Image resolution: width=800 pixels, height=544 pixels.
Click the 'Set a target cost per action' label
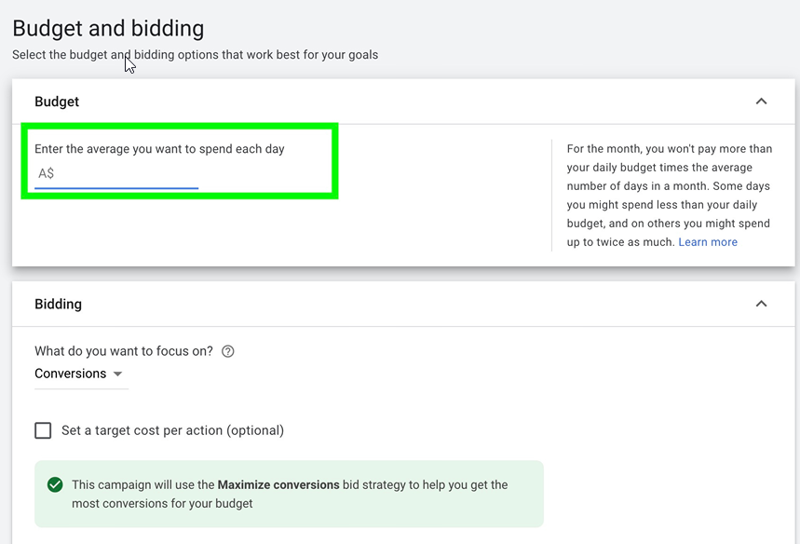[x=172, y=430]
